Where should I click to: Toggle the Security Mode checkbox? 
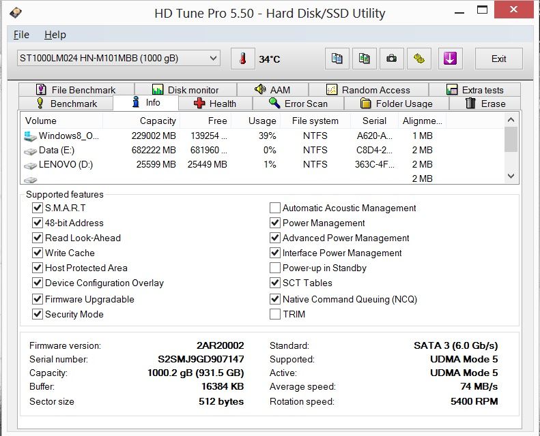click(37, 314)
